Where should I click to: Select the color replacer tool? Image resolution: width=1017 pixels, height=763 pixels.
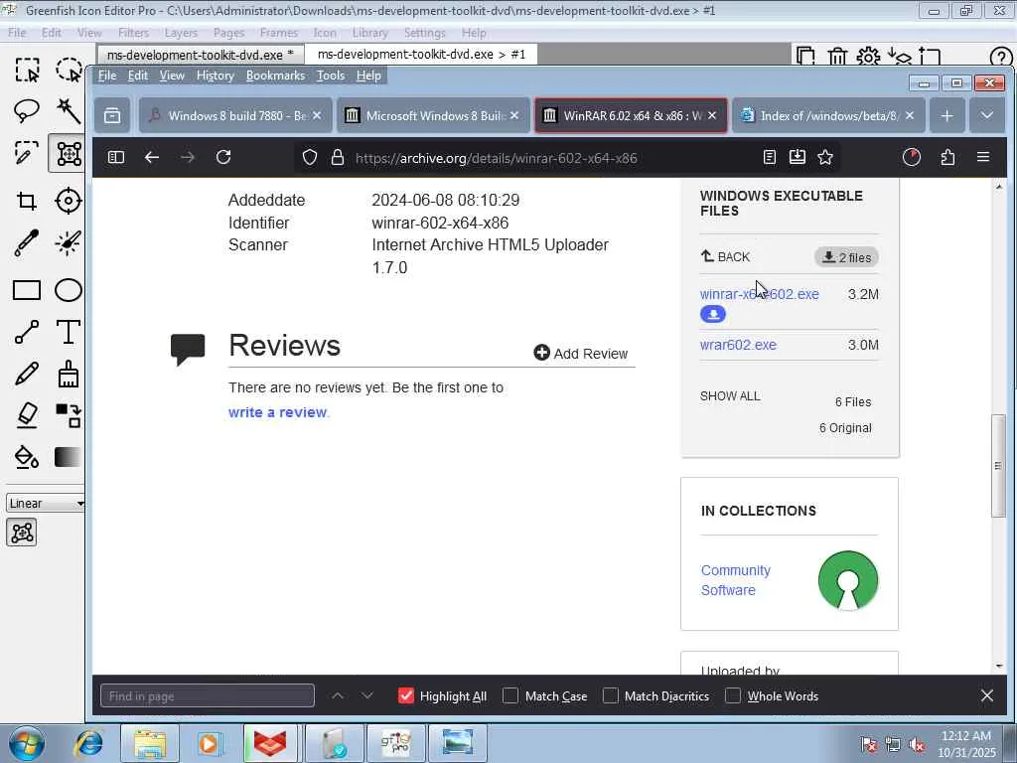[69, 415]
